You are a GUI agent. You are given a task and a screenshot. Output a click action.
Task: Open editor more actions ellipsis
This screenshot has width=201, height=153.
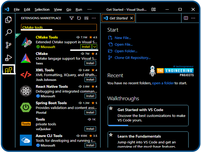point(193,18)
